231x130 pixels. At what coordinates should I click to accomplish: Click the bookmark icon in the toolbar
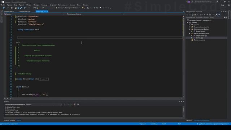click(x=100, y=8)
